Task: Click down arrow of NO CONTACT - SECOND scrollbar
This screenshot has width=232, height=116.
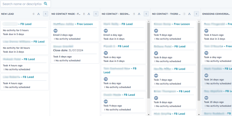Action: (x=148, y=115)
